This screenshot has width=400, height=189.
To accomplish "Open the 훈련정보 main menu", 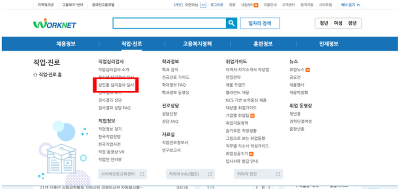I will click(263, 44).
